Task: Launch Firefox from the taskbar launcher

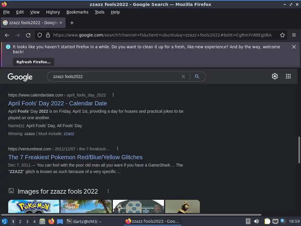Action: coord(51,221)
